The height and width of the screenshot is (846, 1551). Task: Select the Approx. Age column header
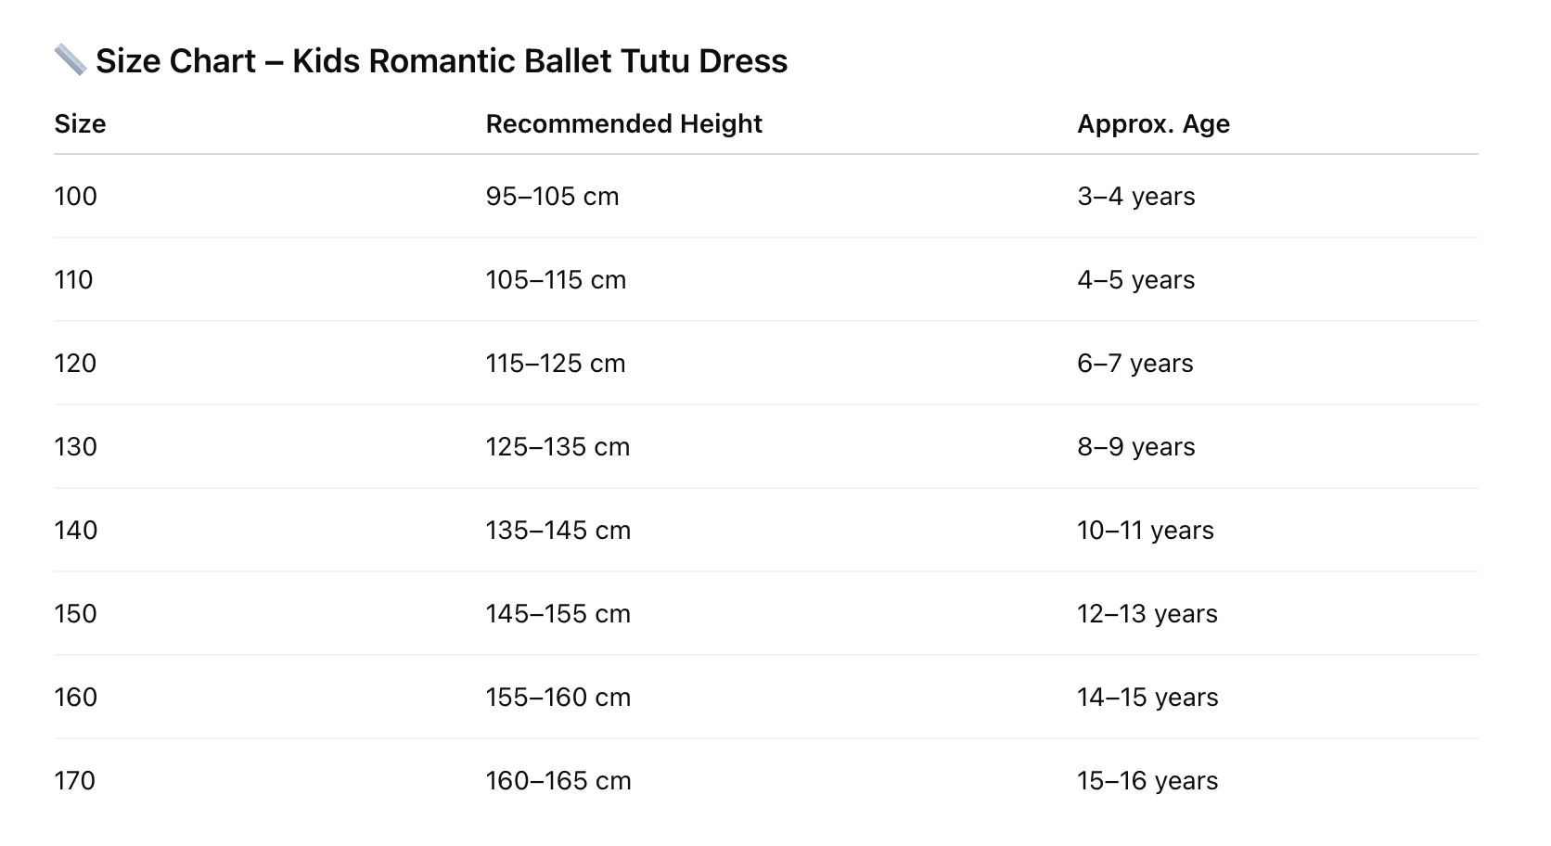click(1153, 124)
